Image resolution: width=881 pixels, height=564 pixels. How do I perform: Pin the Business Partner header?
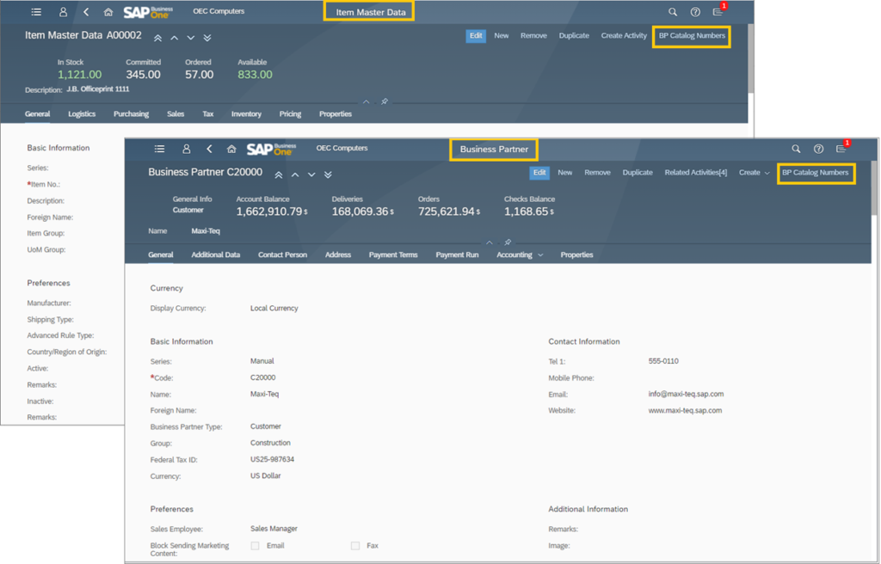pos(508,242)
